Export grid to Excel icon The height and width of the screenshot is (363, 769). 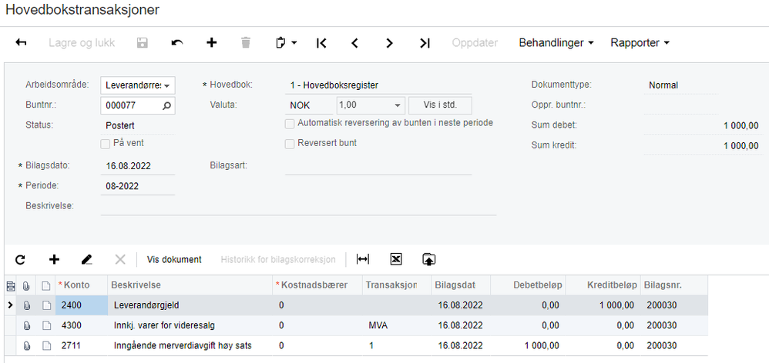tap(396, 259)
